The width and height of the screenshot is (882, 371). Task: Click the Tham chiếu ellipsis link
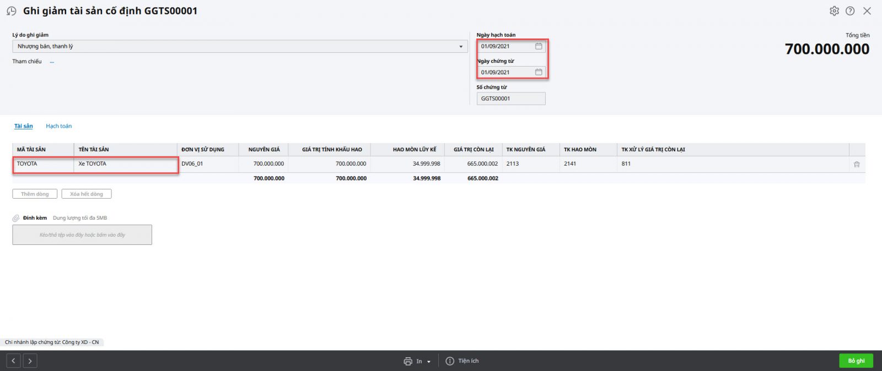click(52, 62)
